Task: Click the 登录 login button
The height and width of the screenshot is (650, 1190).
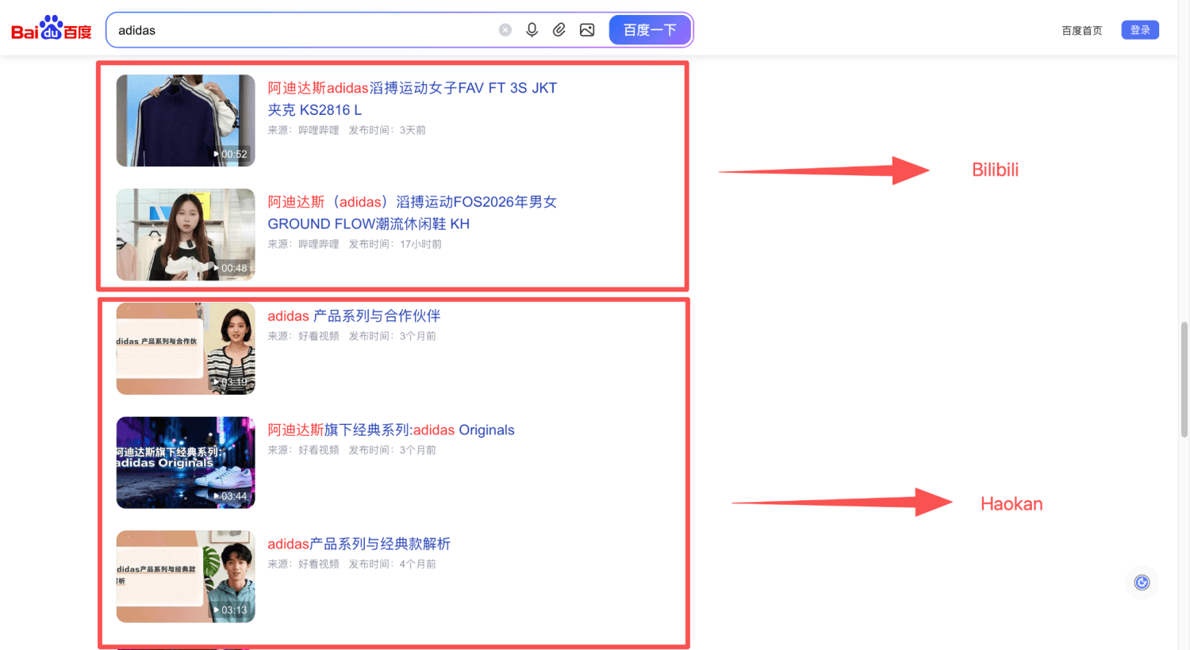Action: (x=1140, y=30)
